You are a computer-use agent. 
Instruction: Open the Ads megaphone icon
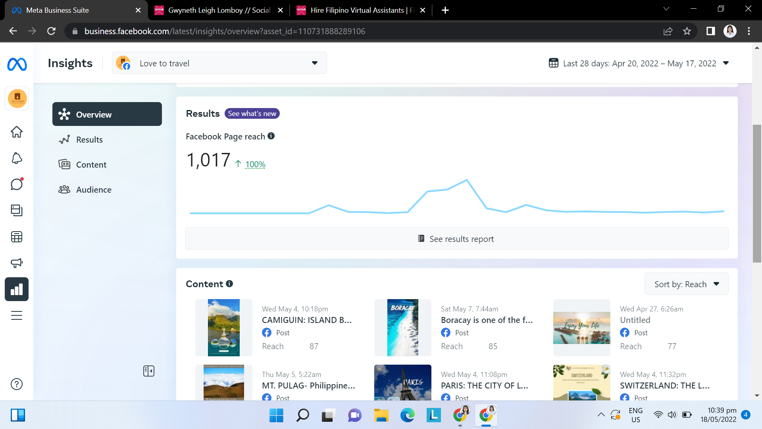17,263
